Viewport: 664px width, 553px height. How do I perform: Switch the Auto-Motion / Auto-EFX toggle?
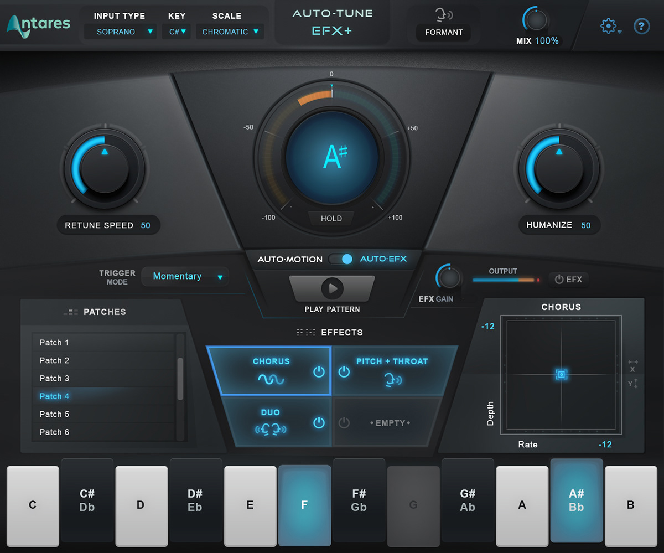point(340,259)
